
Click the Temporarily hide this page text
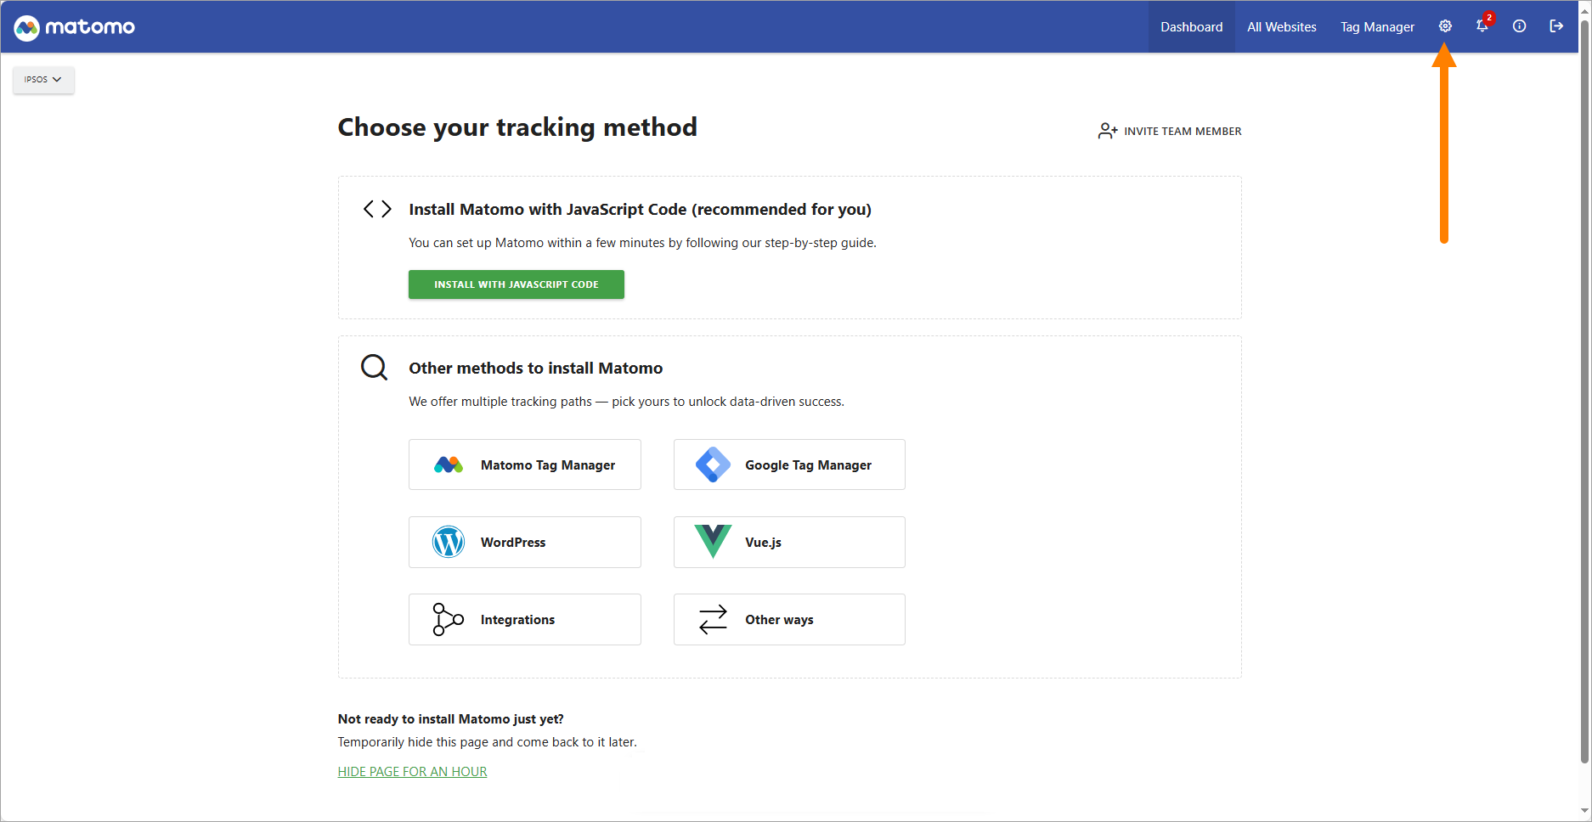tap(488, 742)
